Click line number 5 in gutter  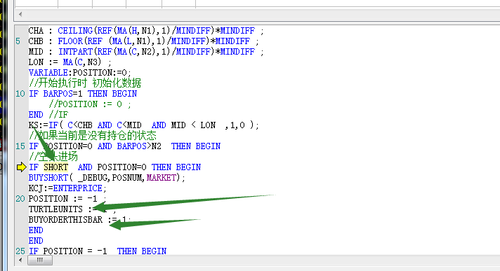point(18,41)
